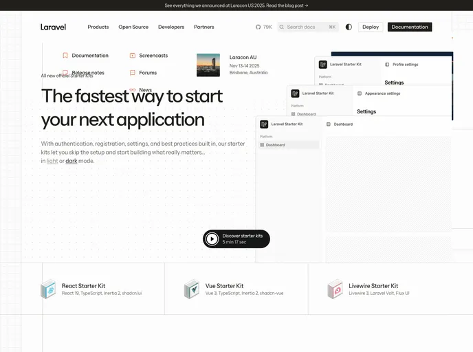Open Documentation in Developers dropdown
Screen dimensions: 473x352
click(90, 56)
